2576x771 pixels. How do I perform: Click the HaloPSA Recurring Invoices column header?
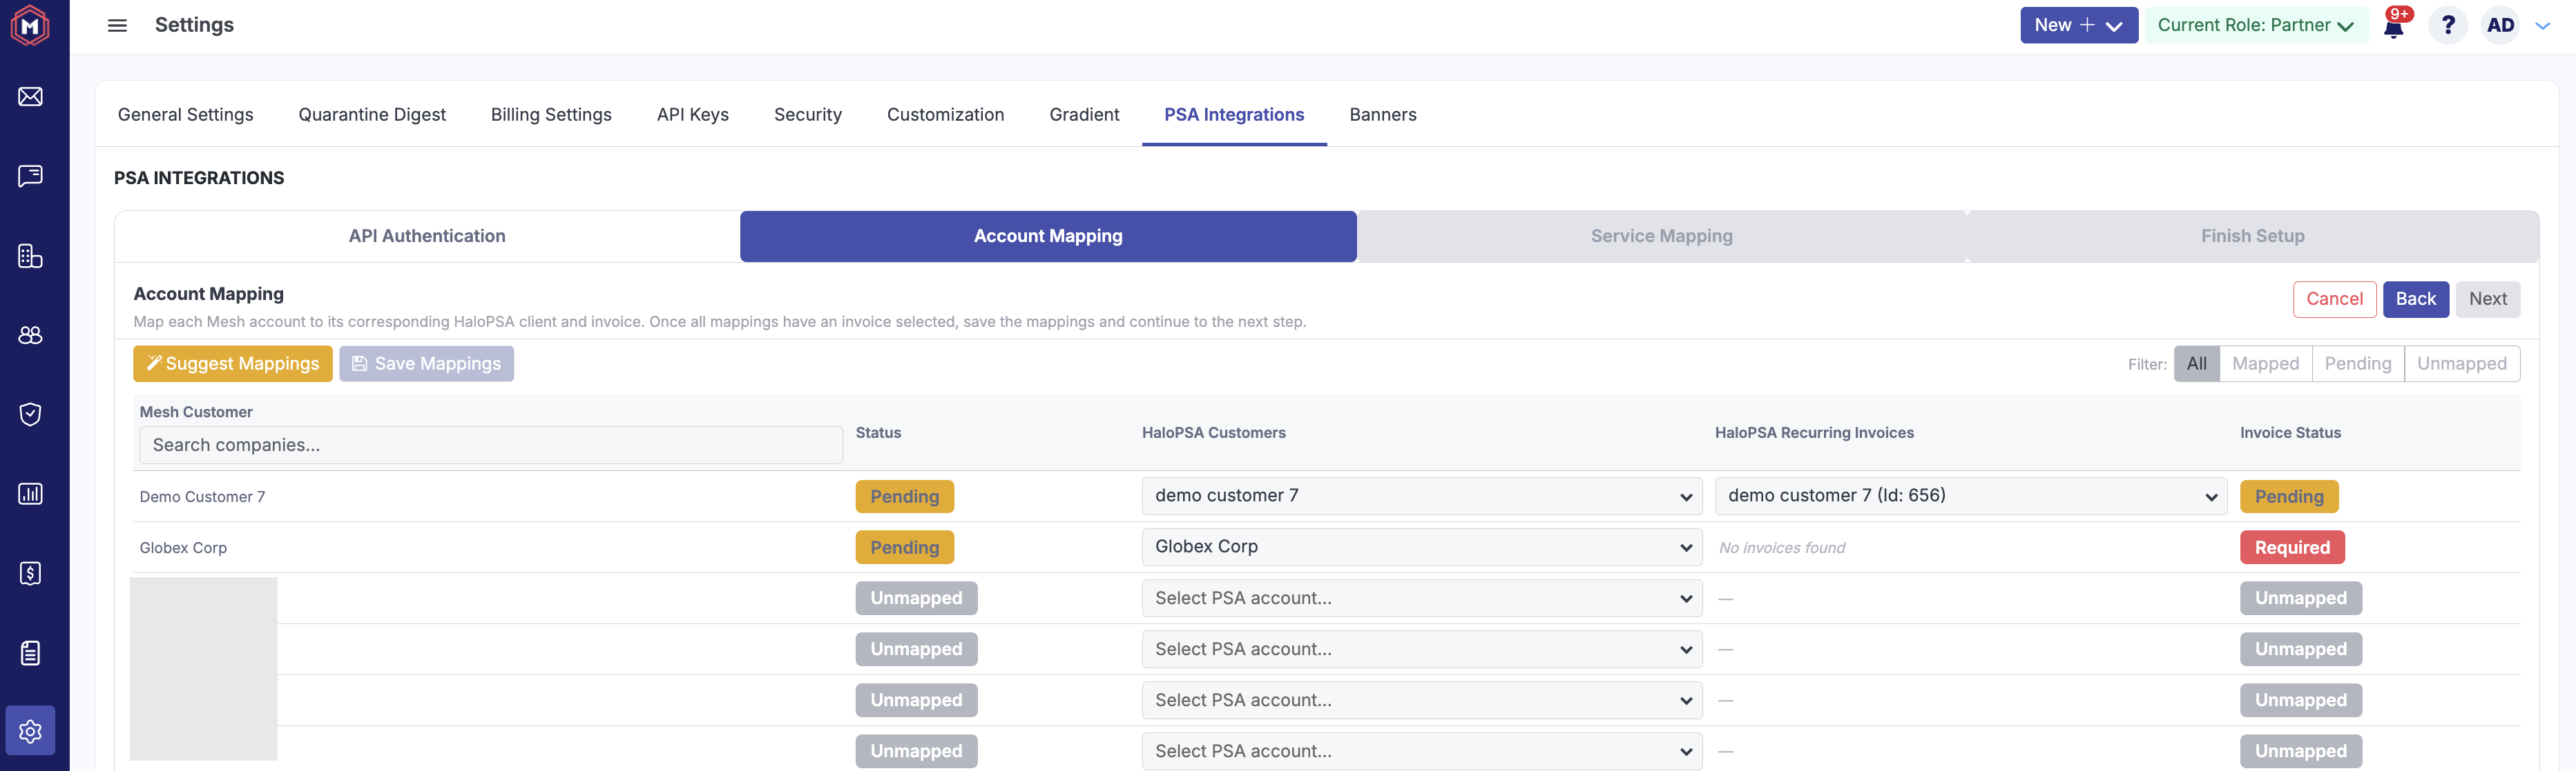[1814, 434]
